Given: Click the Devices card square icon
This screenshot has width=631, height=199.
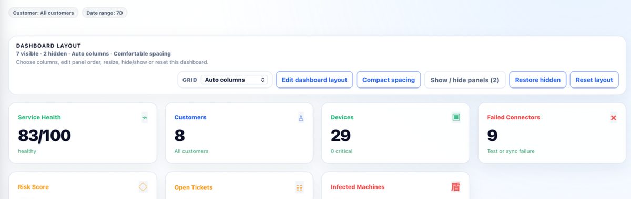Looking at the screenshot, I should tap(456, 118).
